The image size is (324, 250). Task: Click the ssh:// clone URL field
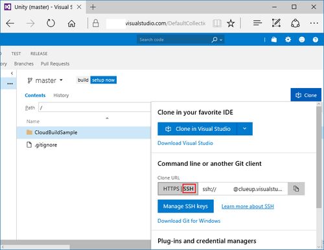[x=243, y=189]
